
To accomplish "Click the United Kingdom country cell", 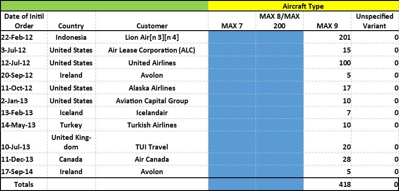I will click(71, 142).
